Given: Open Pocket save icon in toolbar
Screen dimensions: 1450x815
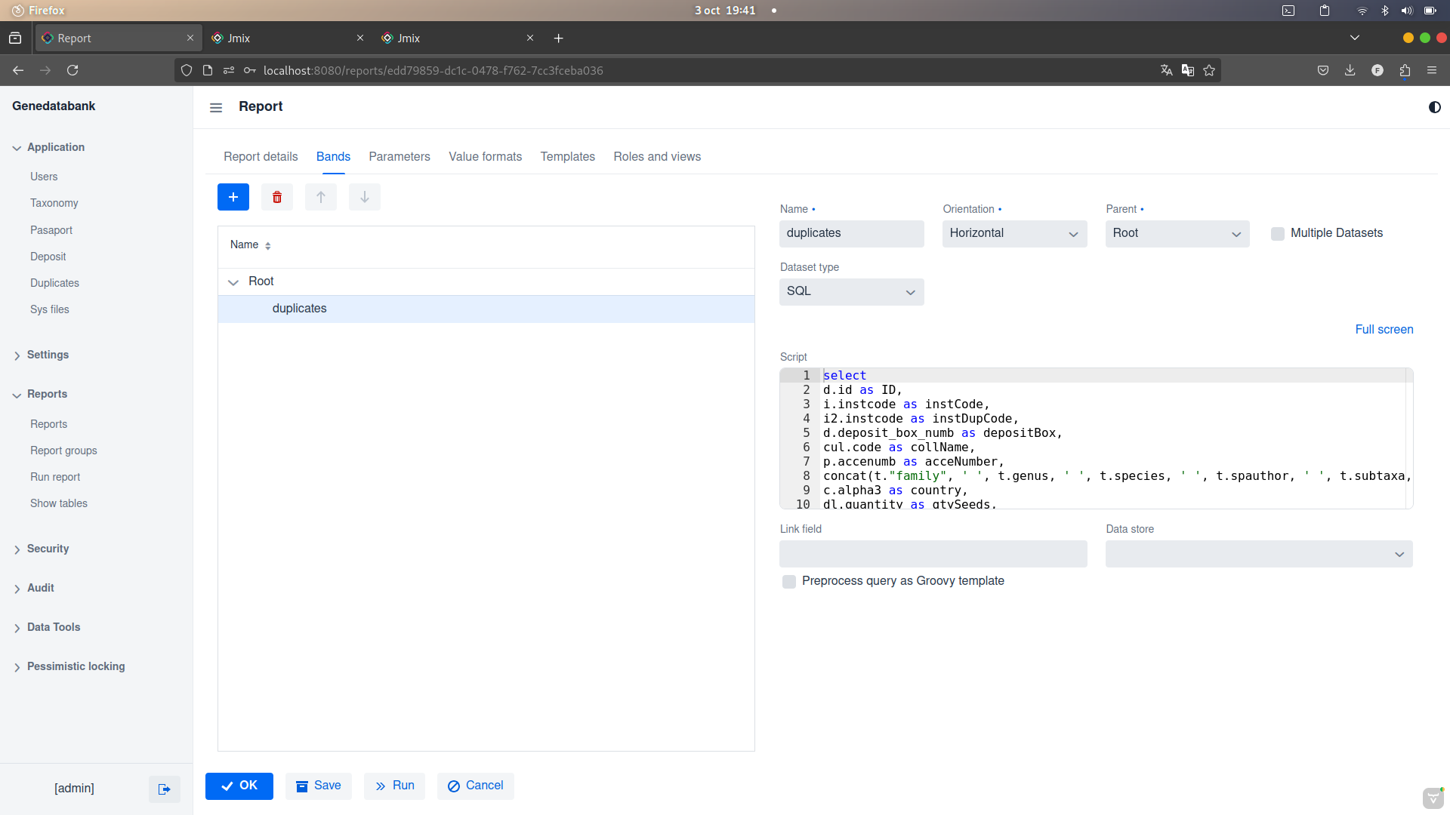Looking at the screenshot, I should [x=1322, y=70].
